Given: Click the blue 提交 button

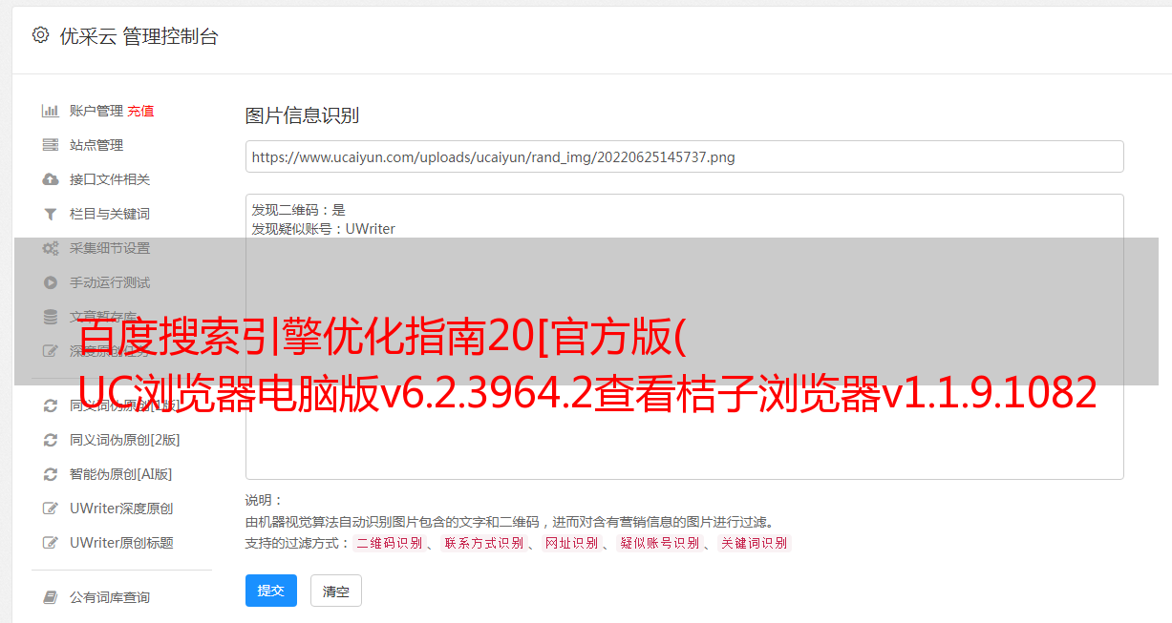Looking at the screenshot, I should [271, 591].
